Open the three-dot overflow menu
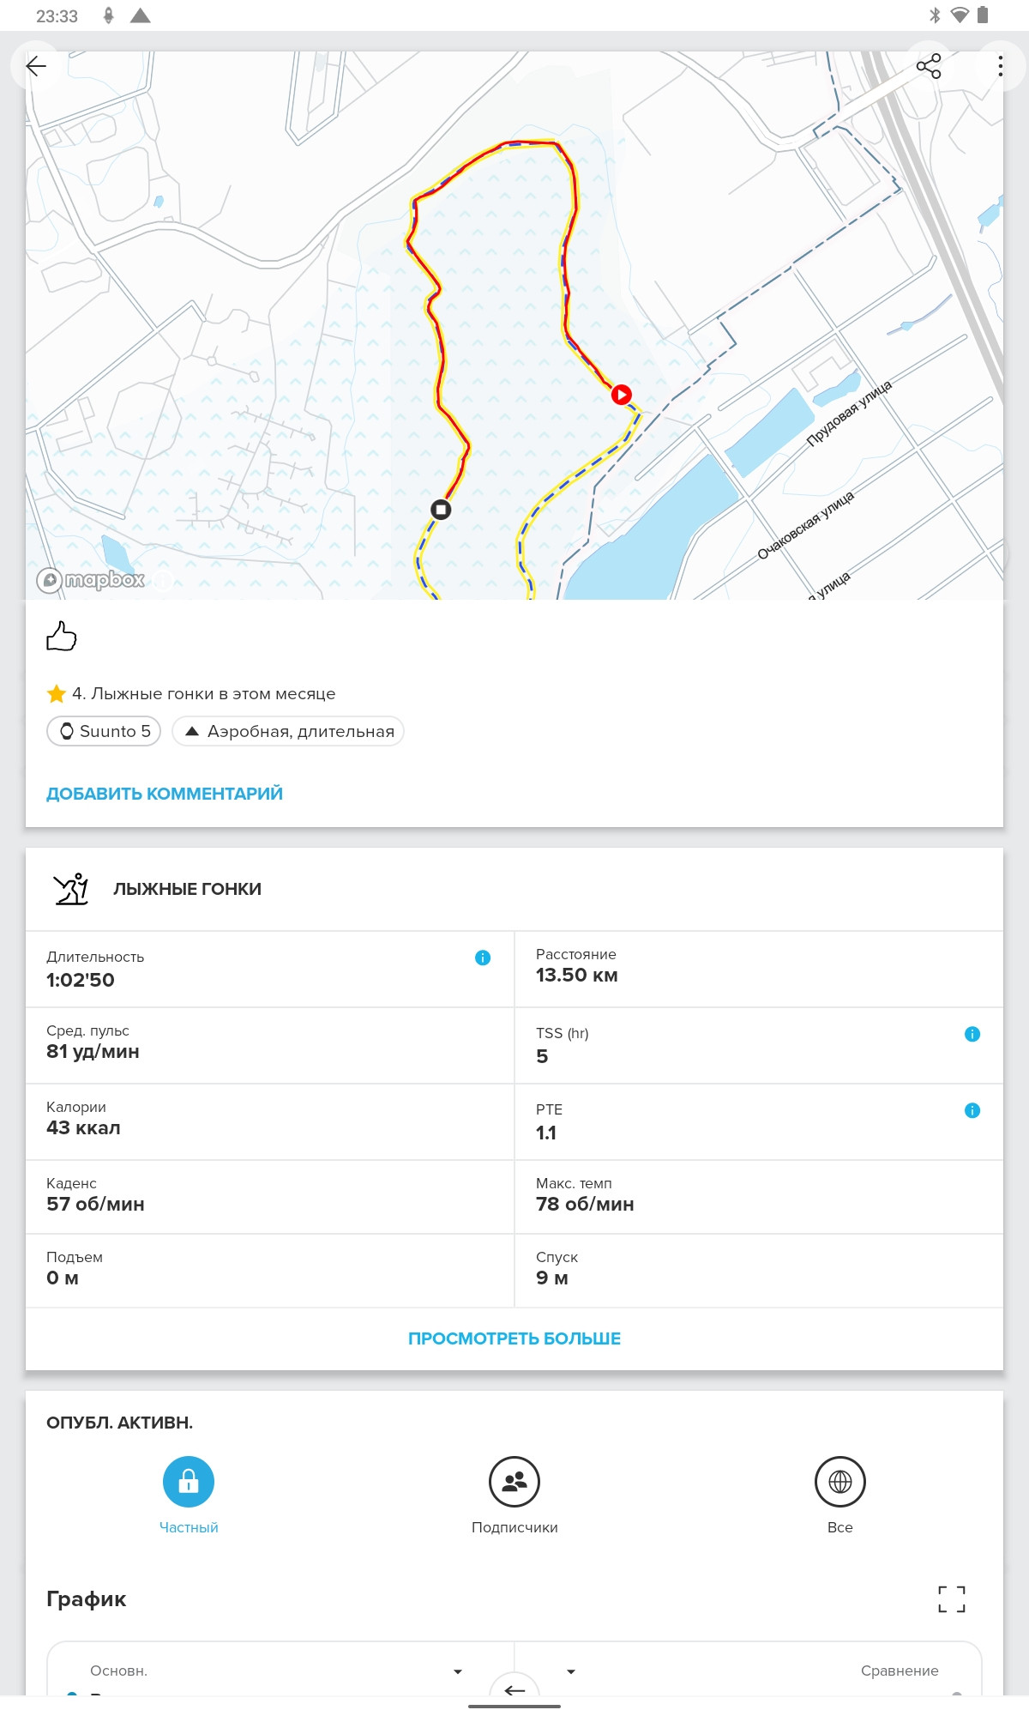The image size is (1029, 1716). 1000,66
